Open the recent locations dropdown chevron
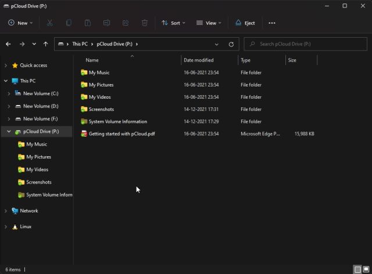Image resolution: width=372 pixels, height=274 pixels. pyautogui.click(x=34, y=44)
